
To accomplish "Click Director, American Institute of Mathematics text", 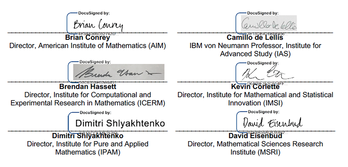I will coord(87,46).
